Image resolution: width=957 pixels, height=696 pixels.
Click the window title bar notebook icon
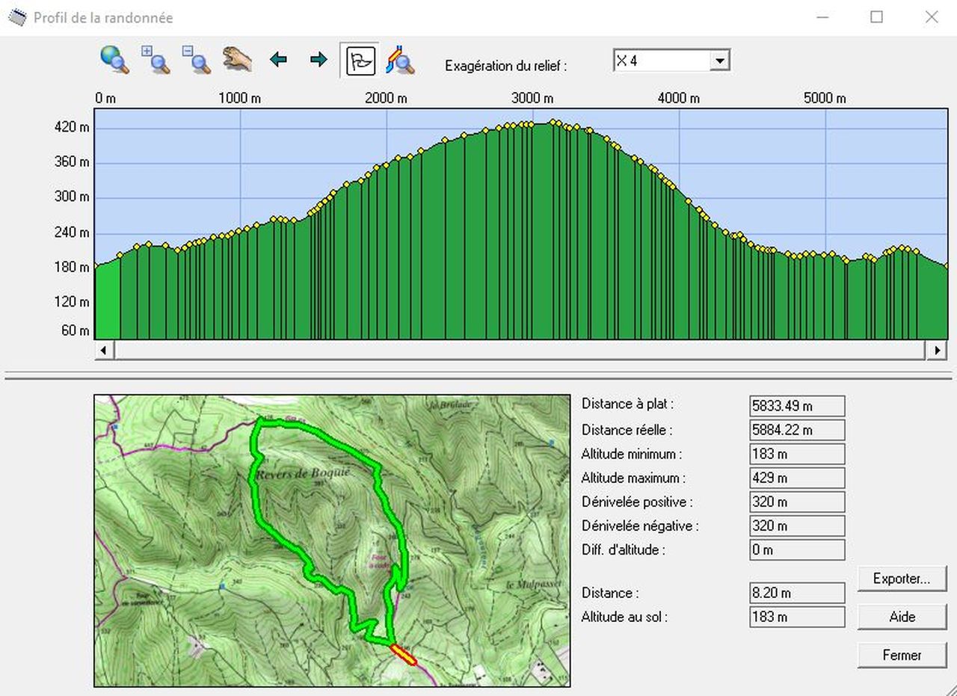16,16
